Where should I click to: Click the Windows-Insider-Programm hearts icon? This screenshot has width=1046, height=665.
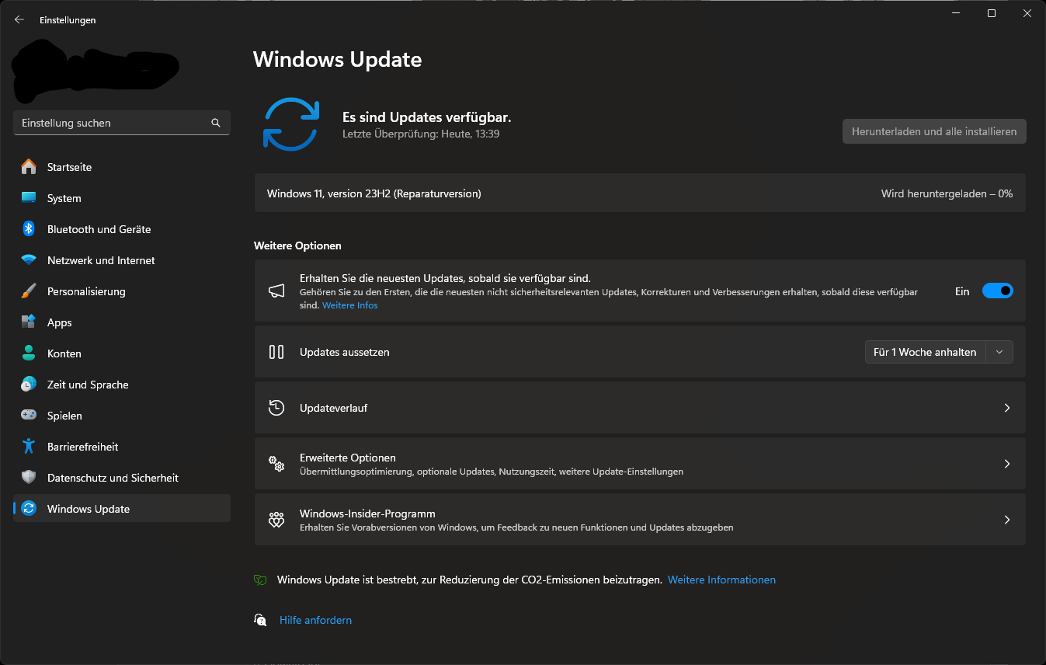click(x=276, y=520)
